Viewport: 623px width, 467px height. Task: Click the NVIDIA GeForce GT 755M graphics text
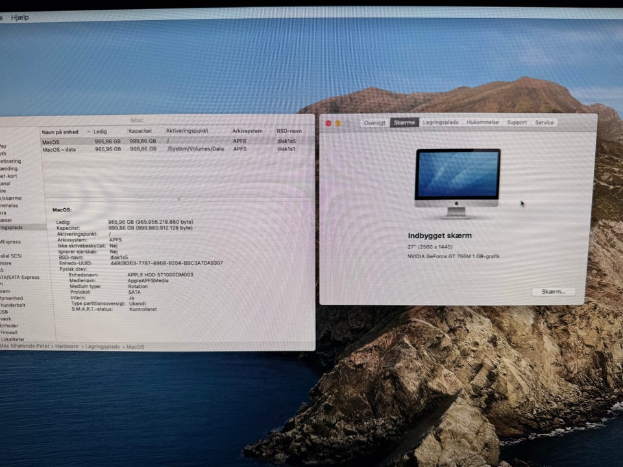click(454, 256)
